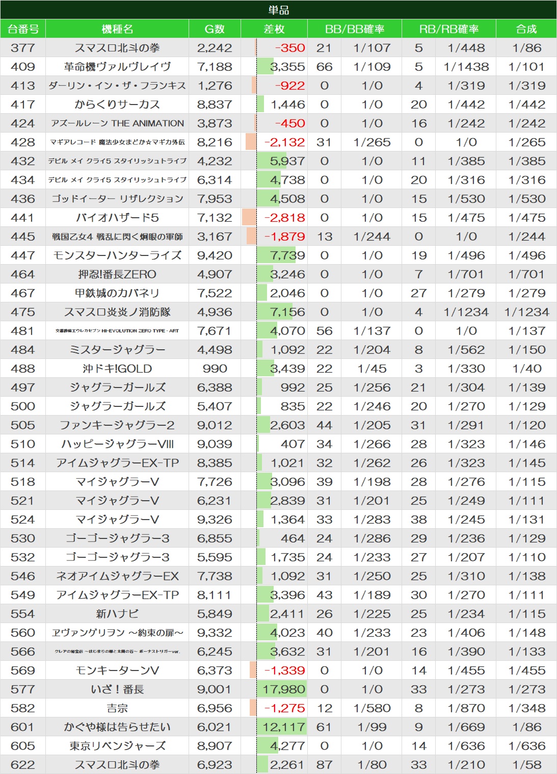Sort by the 台番号 column header
The width and height of the screenshot is (557, 774).
tap(23, 29)
